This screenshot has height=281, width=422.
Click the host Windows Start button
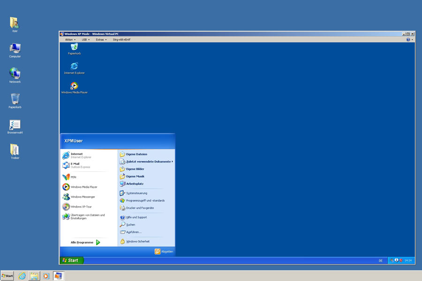7,276
